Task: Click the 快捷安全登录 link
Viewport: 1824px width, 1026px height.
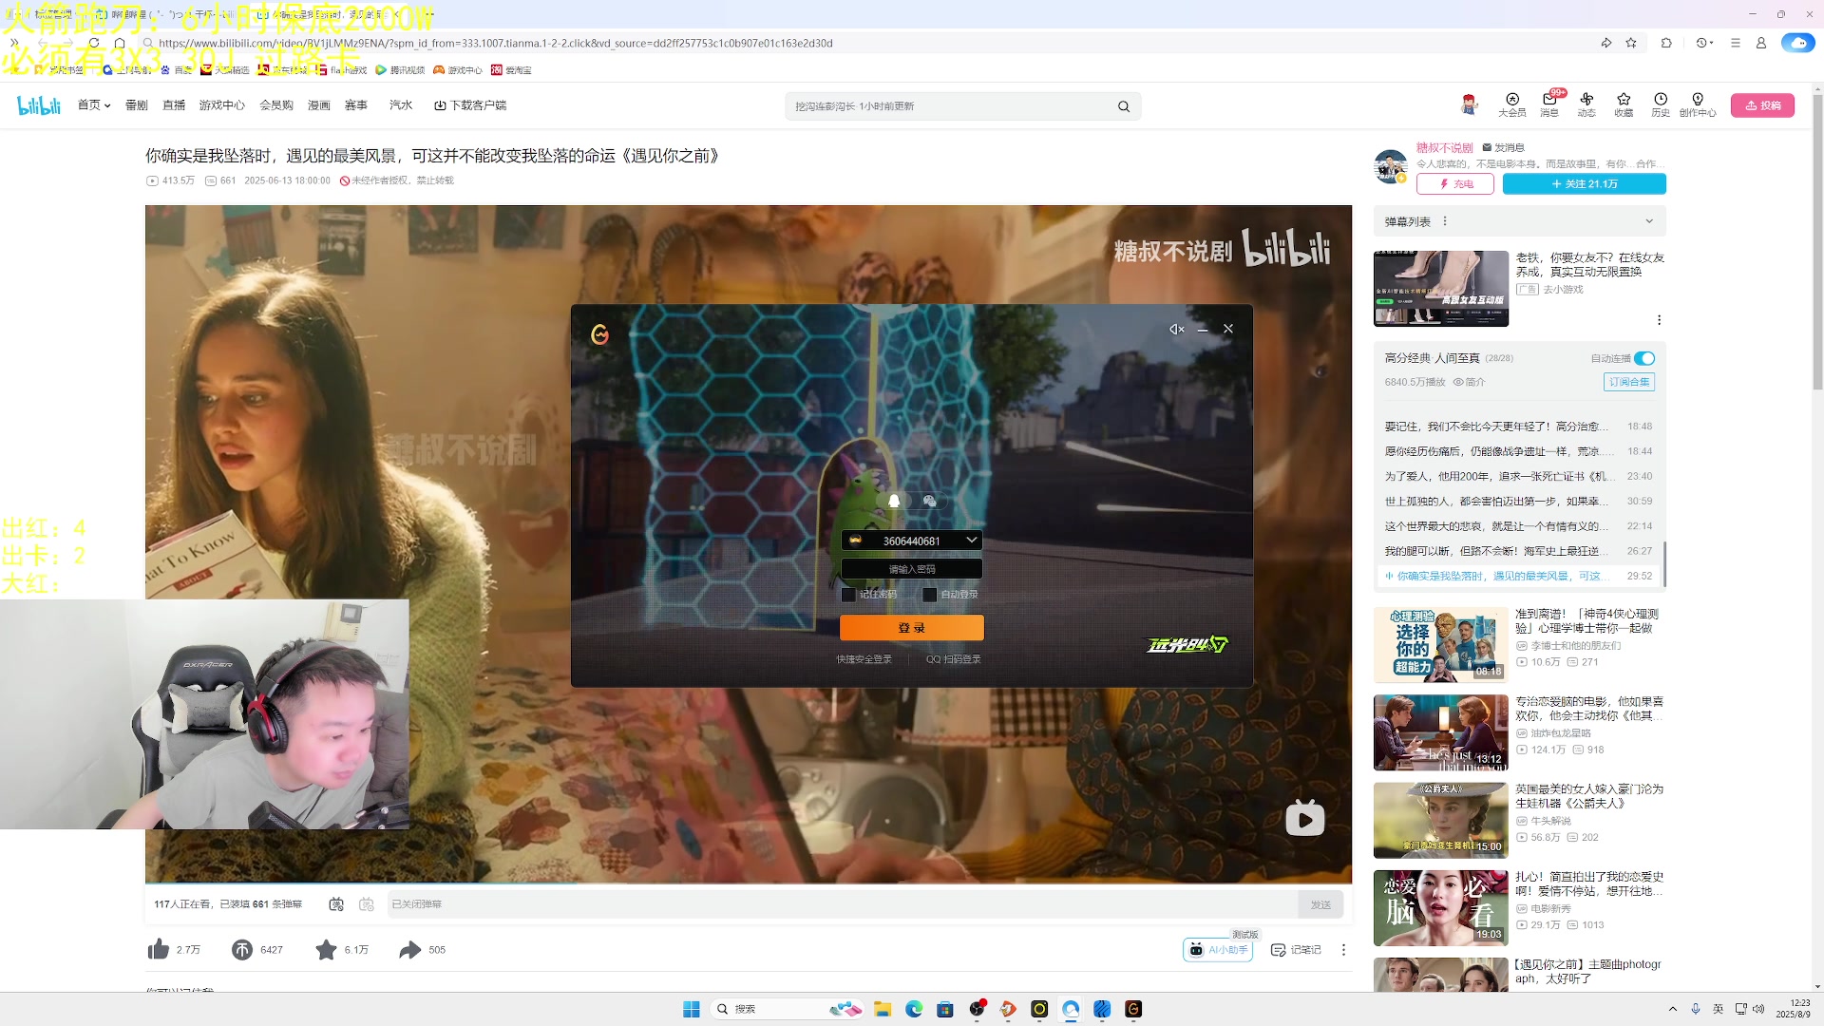Action: [864, 659]
